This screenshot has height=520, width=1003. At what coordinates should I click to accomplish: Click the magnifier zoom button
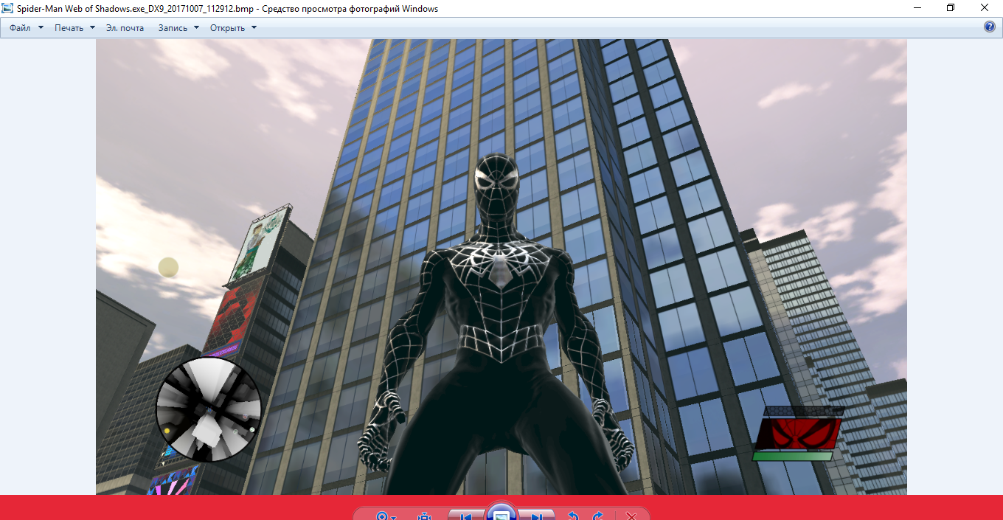[383, 516]
